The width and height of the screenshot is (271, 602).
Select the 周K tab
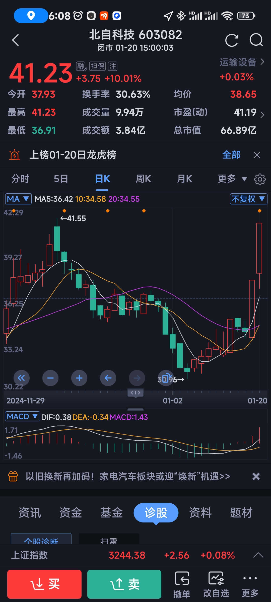(x=143, y=179)
